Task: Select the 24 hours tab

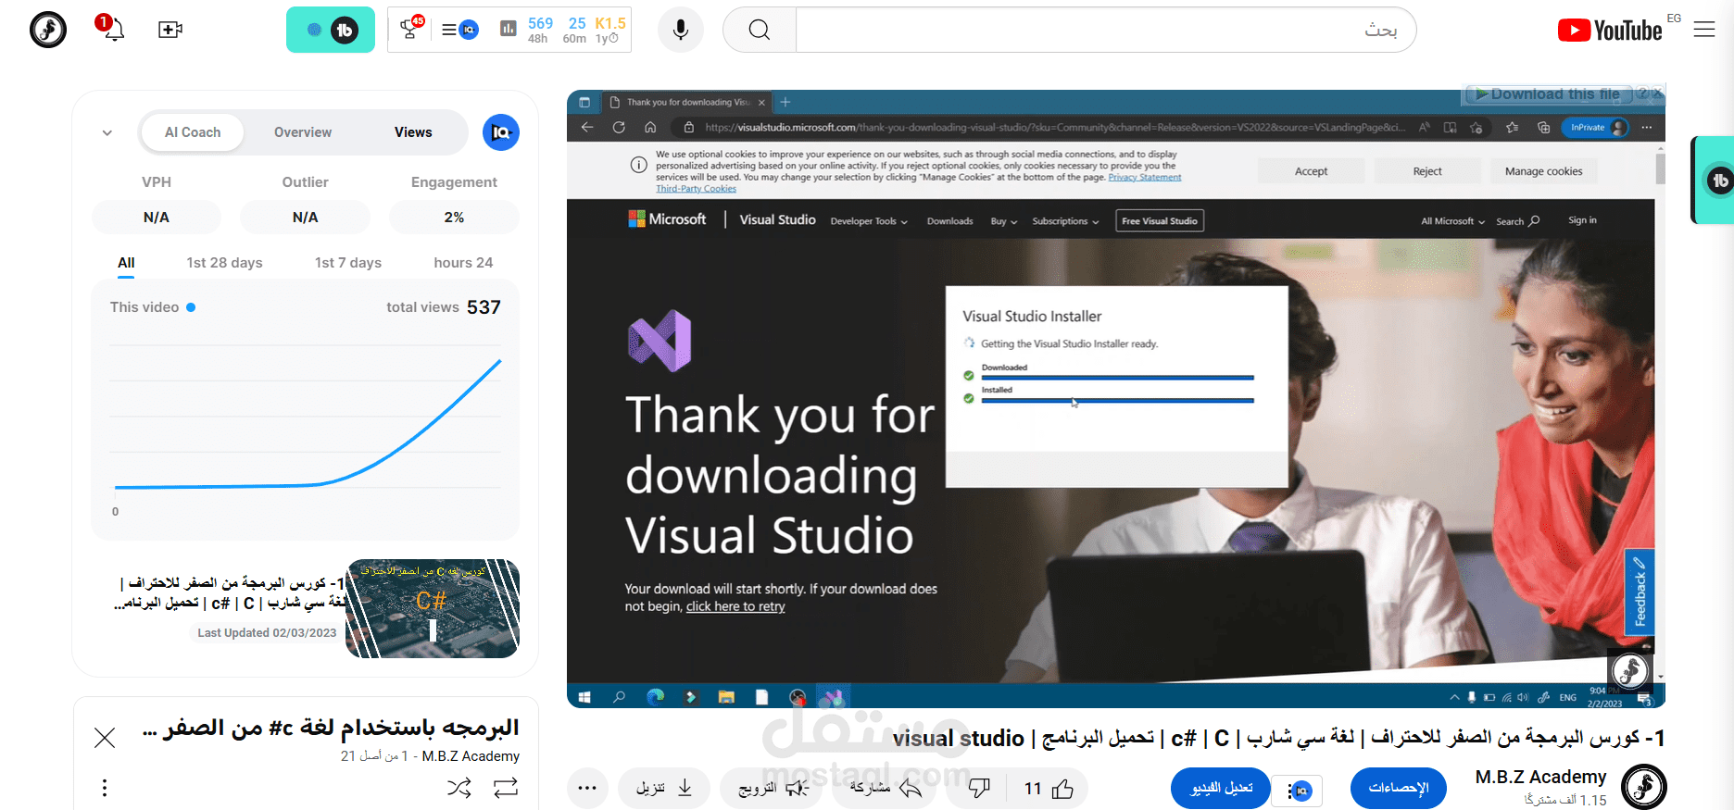Action: click(463, 263)
